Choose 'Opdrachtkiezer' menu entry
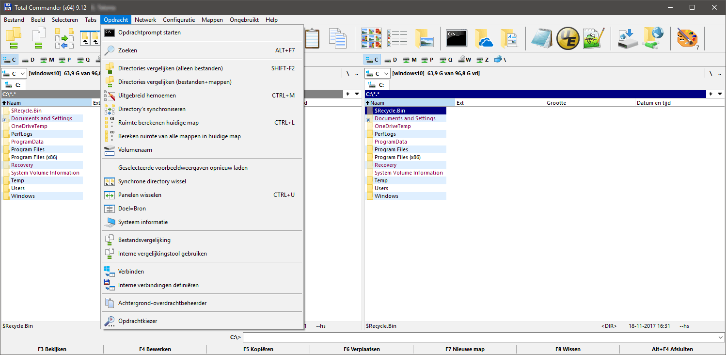726x355 pixels. point(202,321)
